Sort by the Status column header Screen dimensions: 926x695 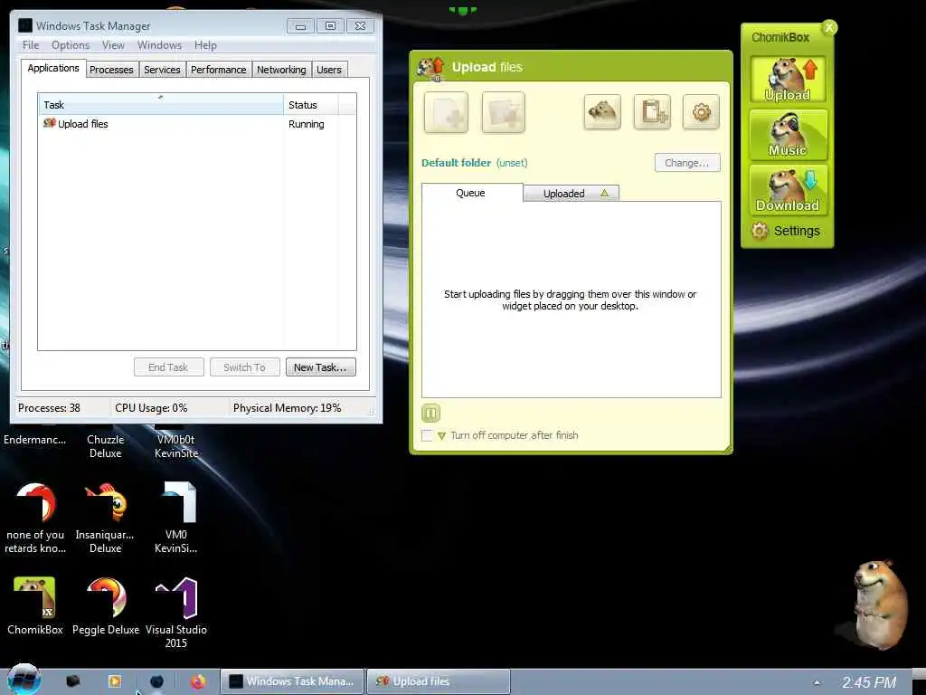pyautogui.click(x=311, y=105)
